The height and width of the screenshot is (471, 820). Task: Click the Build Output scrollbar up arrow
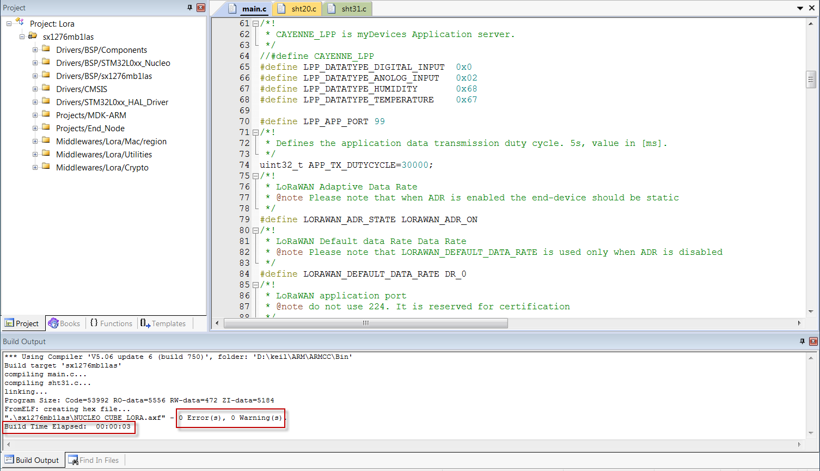[811, 358]
